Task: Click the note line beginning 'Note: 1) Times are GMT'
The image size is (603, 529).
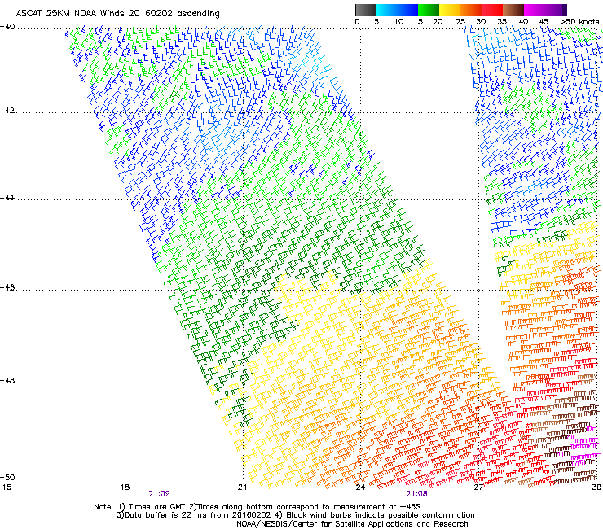Action: pos(257,507)
